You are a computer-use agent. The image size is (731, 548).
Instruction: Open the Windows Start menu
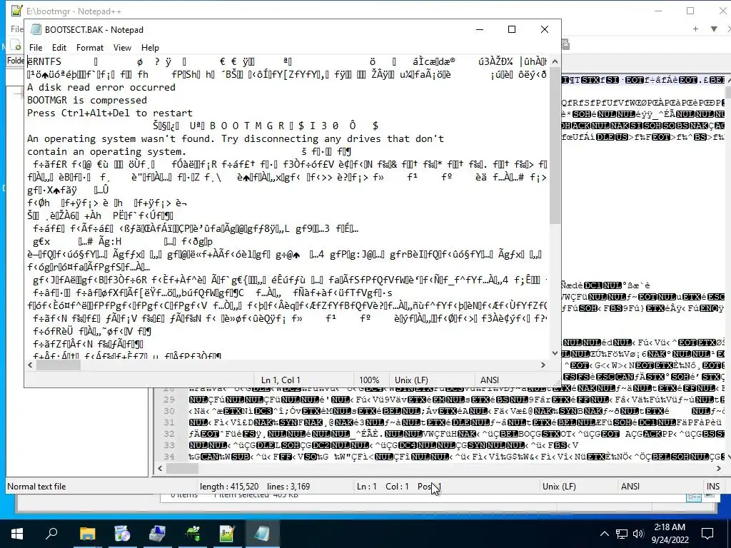click(x=17, y=534)
